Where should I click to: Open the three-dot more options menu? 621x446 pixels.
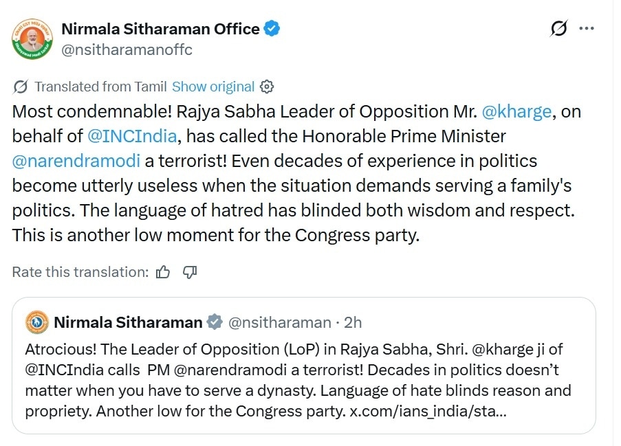[586, 29]
